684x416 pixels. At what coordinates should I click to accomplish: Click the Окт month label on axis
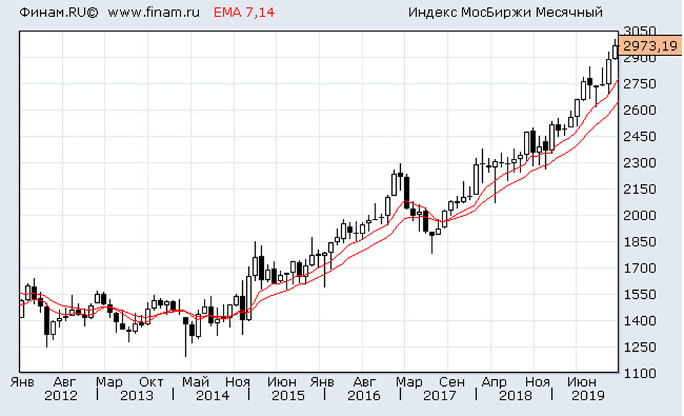click(x=151, y=381)
